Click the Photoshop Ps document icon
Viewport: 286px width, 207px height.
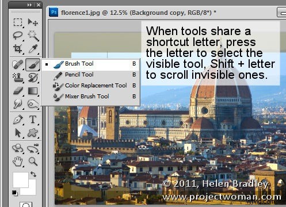click(54, 12)
